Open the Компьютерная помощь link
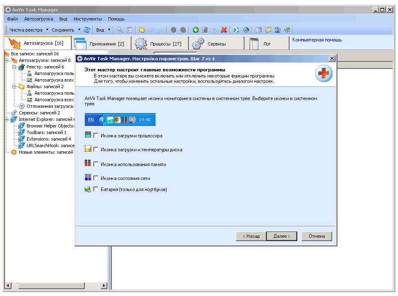398x296 pixels. coord(317,40)
